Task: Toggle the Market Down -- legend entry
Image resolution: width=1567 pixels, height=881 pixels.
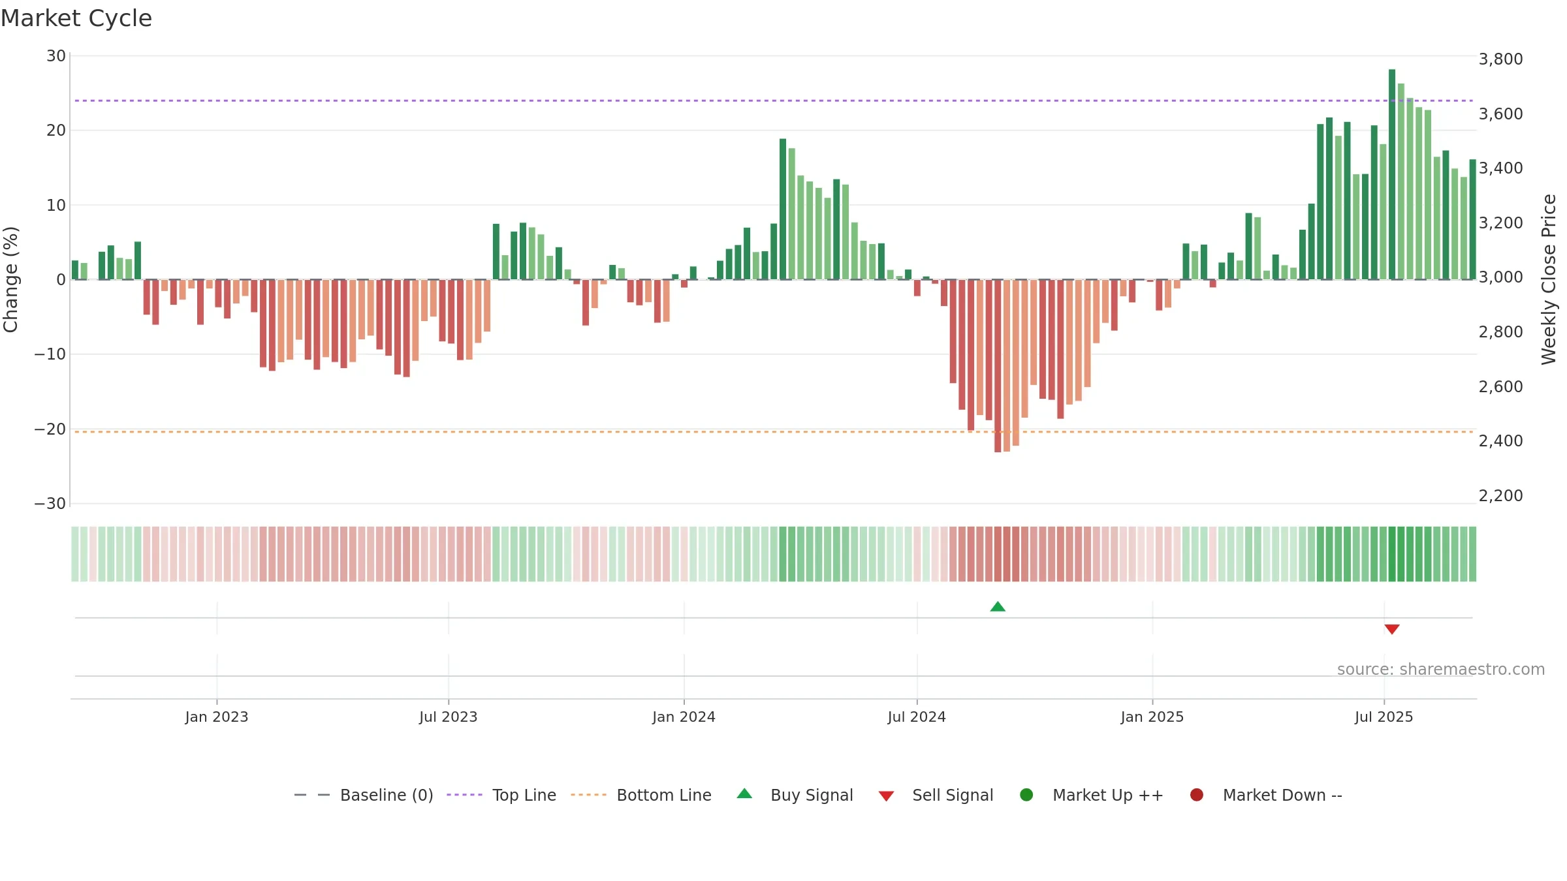Action: pos(1266,795)
